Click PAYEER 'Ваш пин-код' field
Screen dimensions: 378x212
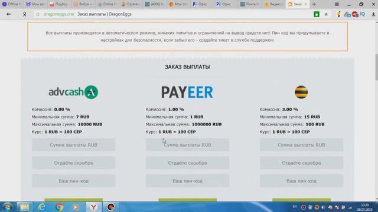tap(187, 181)
